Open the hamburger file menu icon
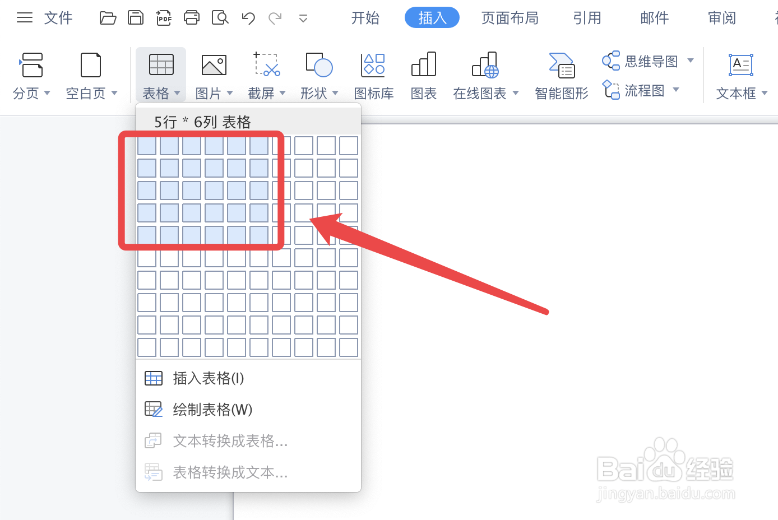Screen dimensions: 778x520 click(25, 18)
